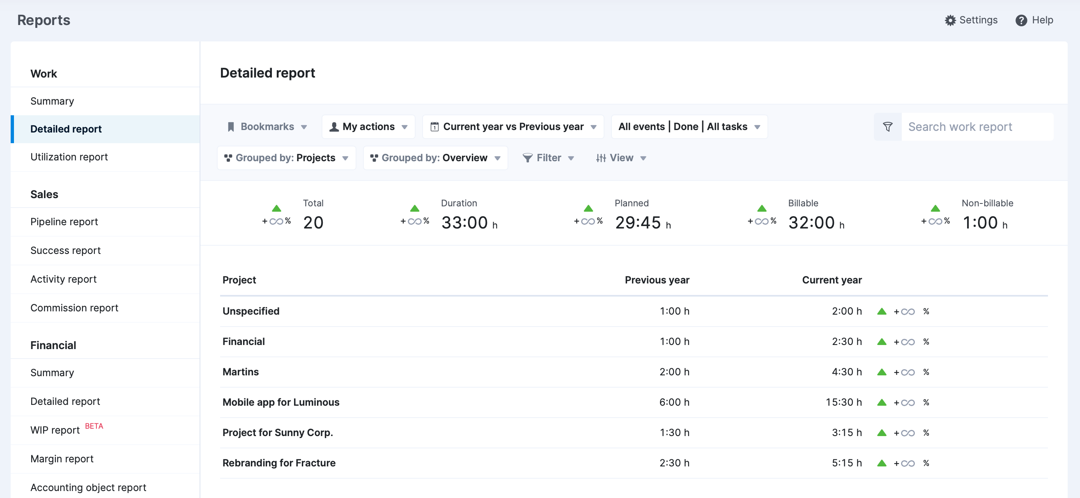
Task: Click green trend arrow next to Duration
Action: pyautogui.click(x=414, y=208)
